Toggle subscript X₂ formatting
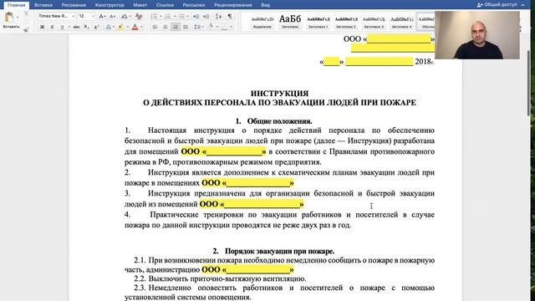 point(86,27)
